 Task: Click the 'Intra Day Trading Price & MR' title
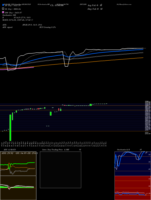tap(56, 150)
